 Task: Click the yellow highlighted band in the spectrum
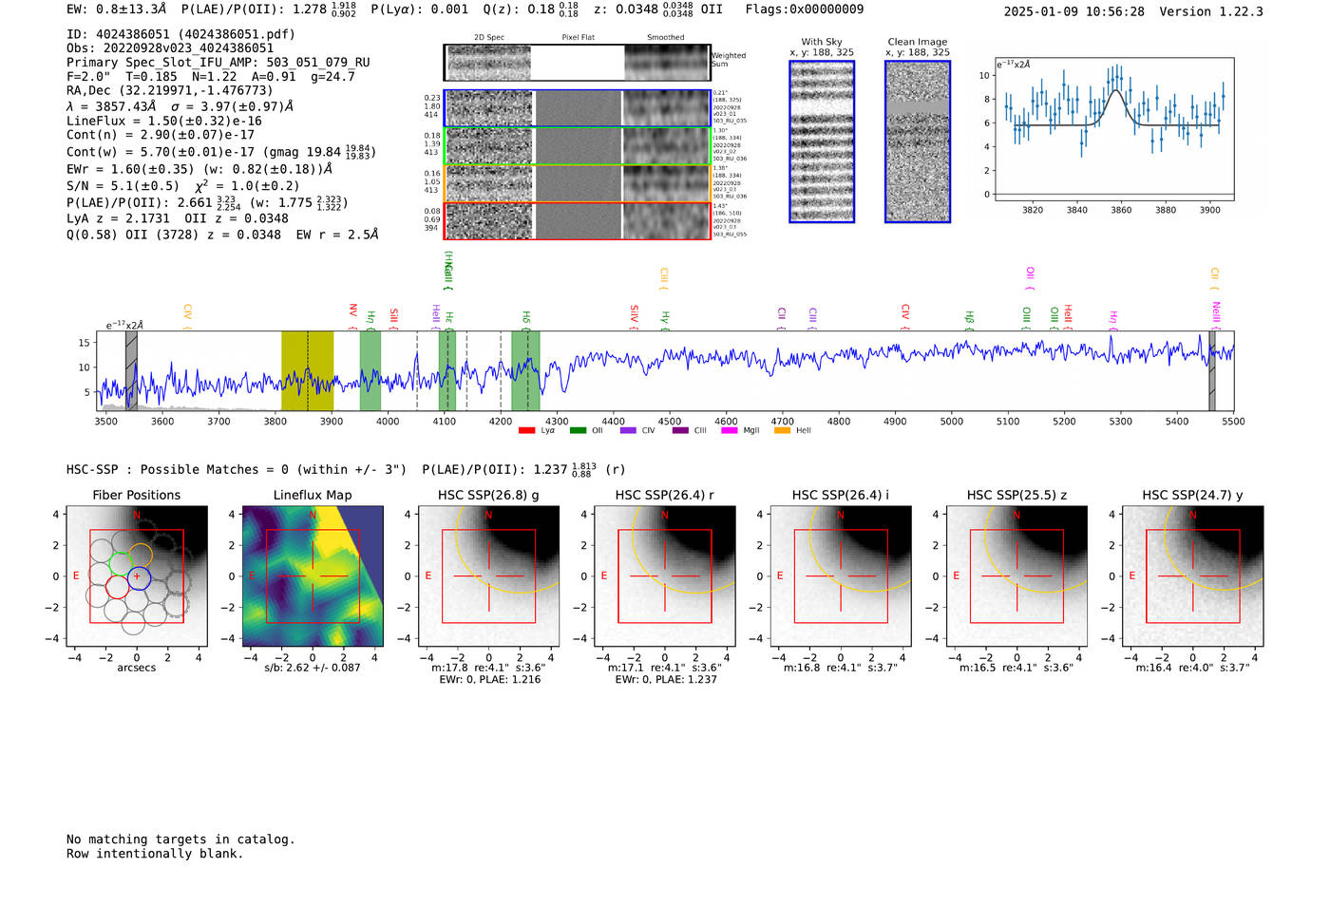(307, 370)
